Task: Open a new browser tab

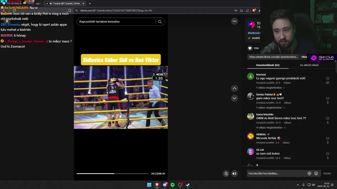Action: tap(90, 3)
